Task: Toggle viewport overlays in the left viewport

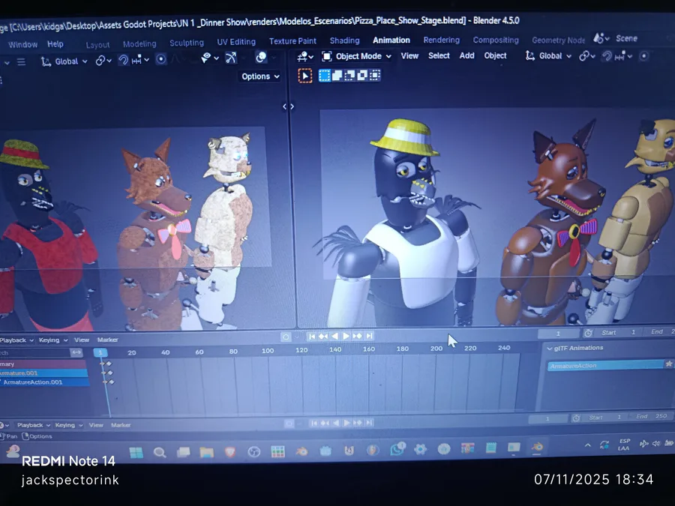Action: (261, 57)
